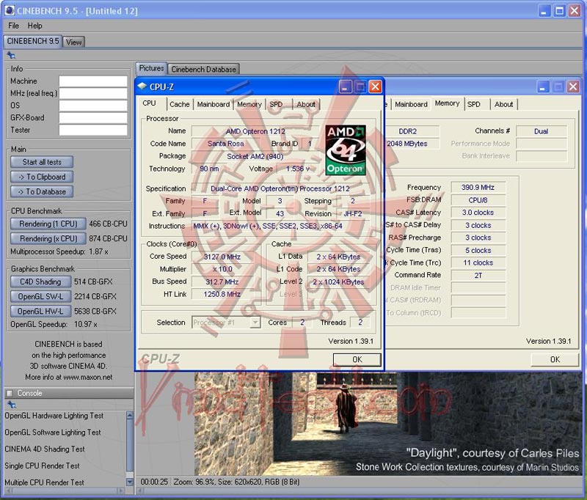Click the To Clipboard button

[42, 177]
